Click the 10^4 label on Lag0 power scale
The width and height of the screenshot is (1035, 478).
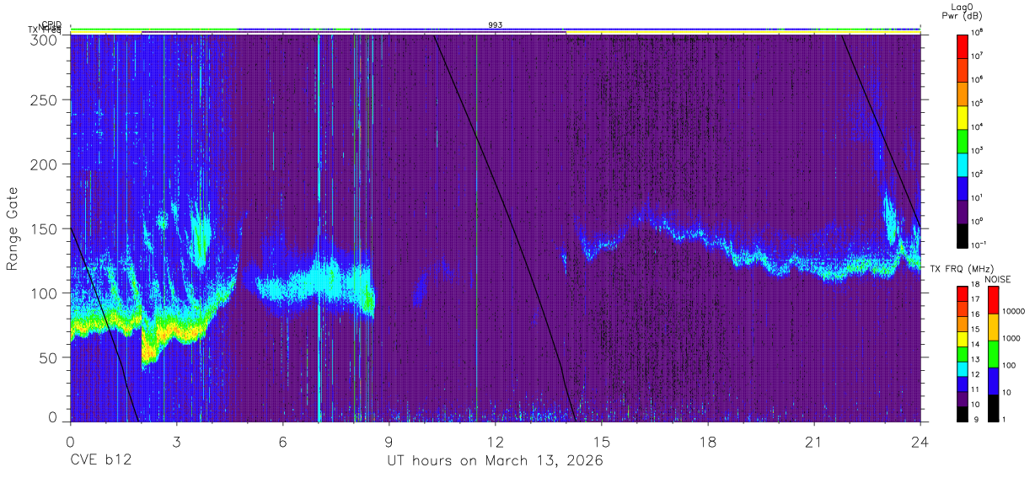978,126
